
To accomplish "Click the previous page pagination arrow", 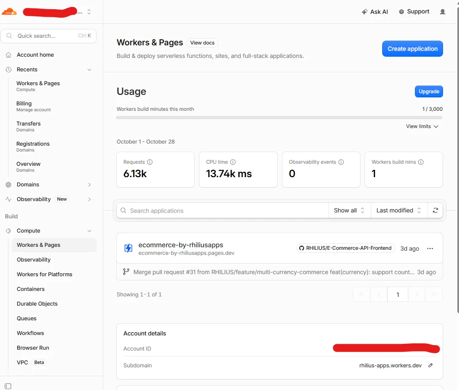I will pos(379,295).
